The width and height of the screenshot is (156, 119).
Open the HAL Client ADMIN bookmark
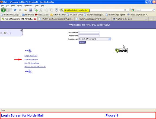point(75,15)
